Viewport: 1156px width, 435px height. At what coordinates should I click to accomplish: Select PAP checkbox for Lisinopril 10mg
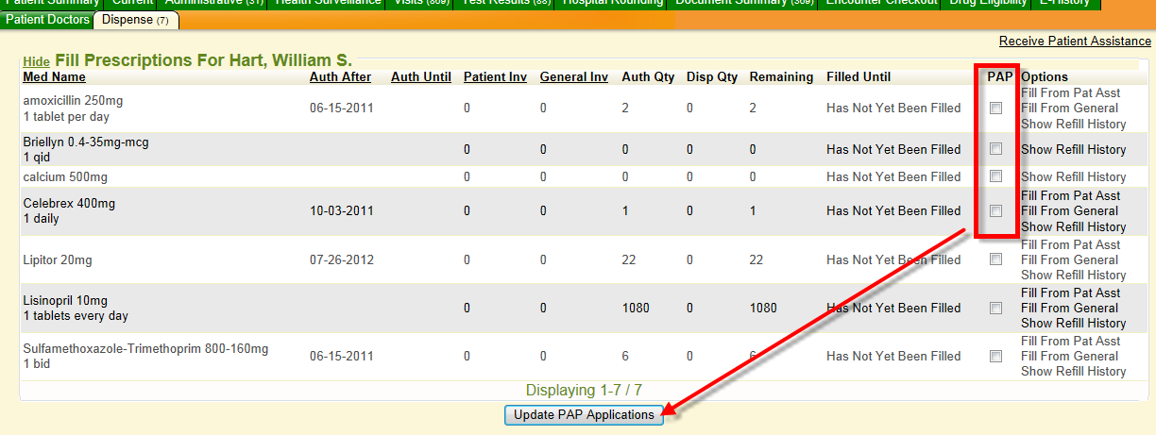[995, 308]
